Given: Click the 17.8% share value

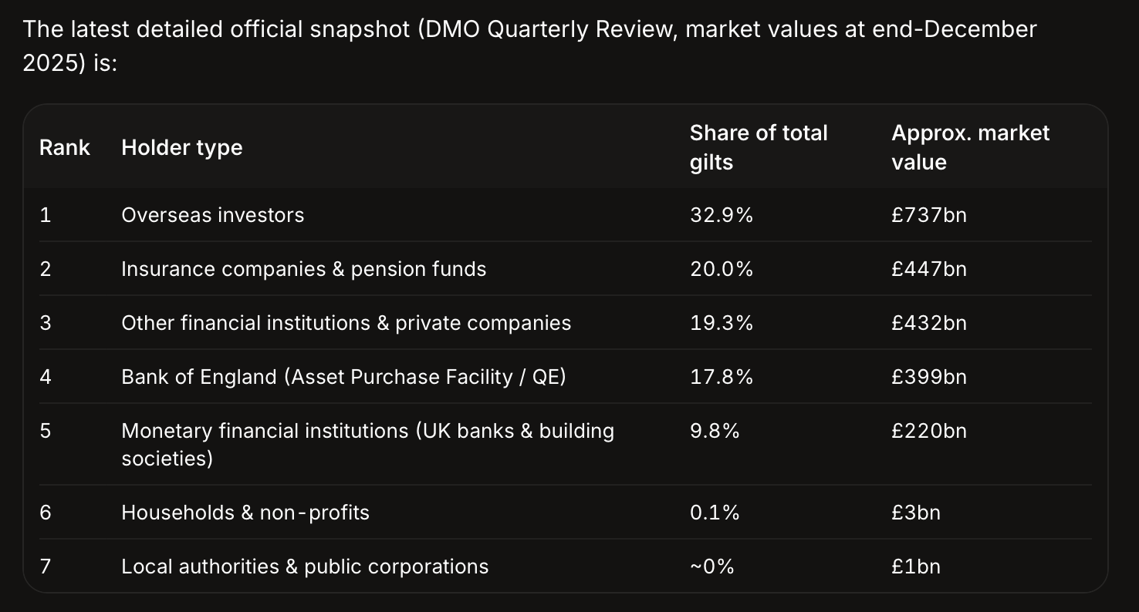Looking at the screenshot, I should [722, 376].
